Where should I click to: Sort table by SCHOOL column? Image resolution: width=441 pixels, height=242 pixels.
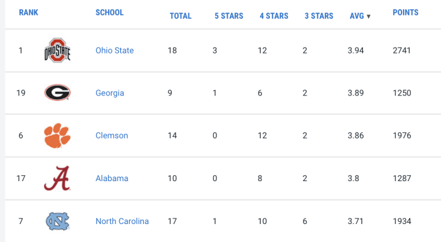[x=110, y=13]
